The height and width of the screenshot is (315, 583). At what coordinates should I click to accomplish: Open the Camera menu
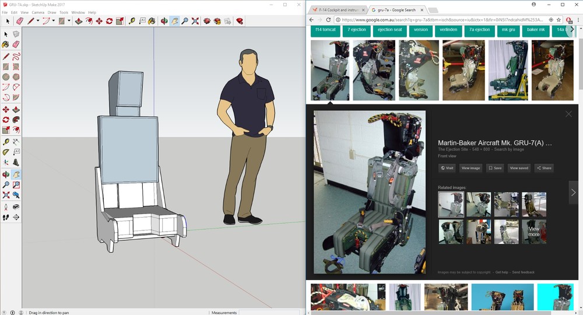click(38, 12)
